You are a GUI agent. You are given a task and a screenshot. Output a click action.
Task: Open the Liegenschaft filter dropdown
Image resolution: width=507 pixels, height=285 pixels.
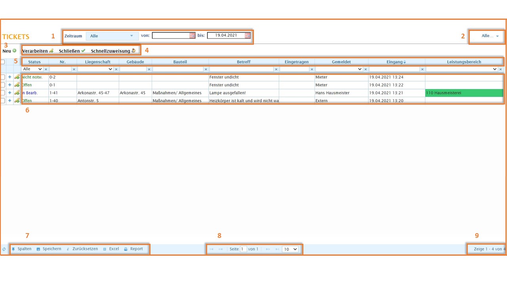click(95, 69)
